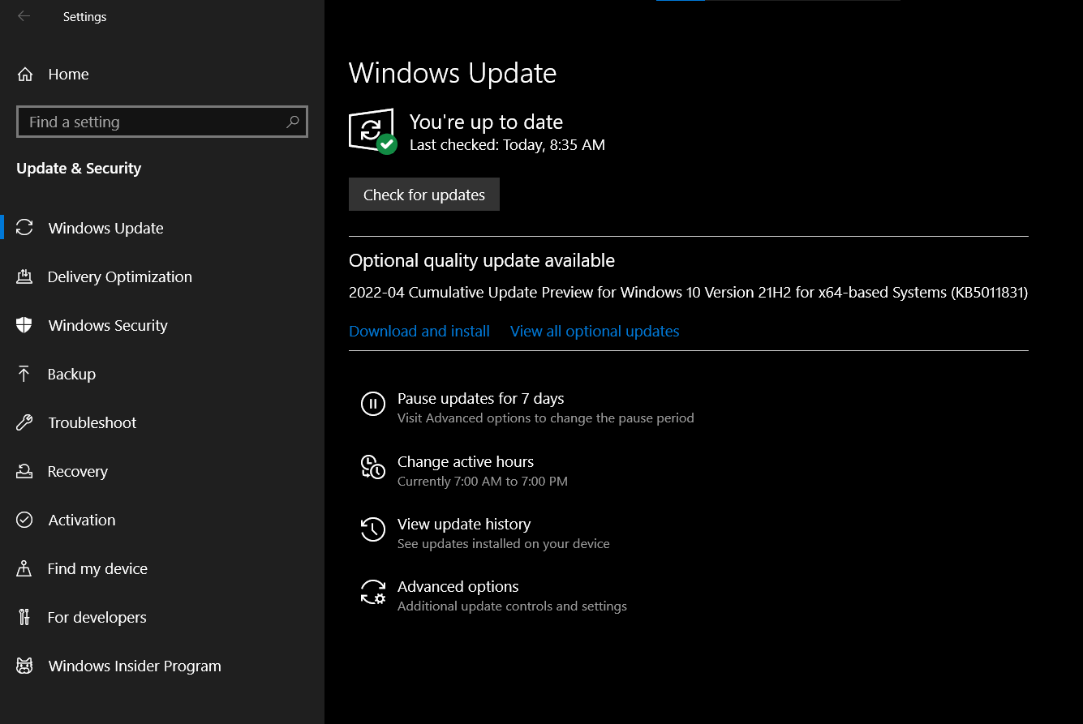Click the Find a setting search box
Screen dimensions: 1083x724
[x=162, y=122]
